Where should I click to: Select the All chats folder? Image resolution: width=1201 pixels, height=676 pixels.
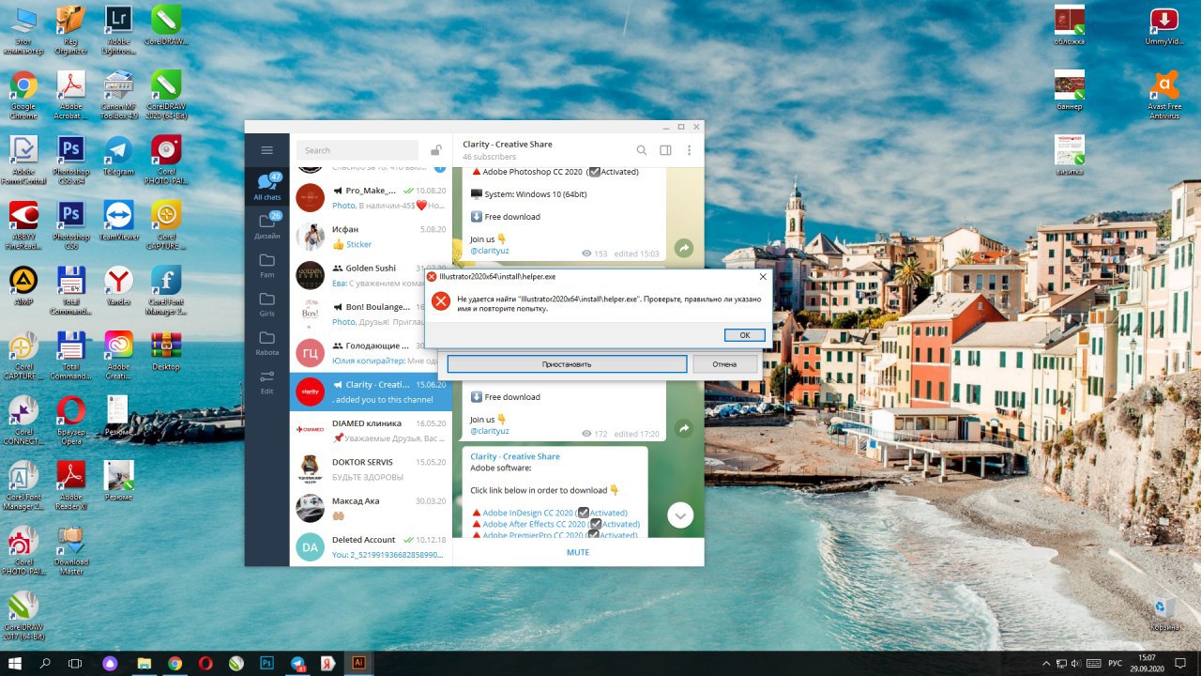267,187
